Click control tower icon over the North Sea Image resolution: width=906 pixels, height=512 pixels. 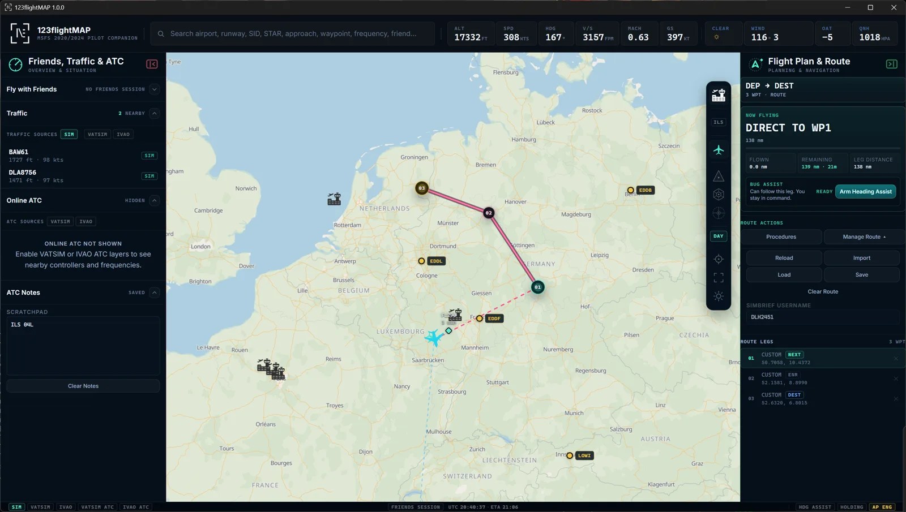(x=334, y=199)
